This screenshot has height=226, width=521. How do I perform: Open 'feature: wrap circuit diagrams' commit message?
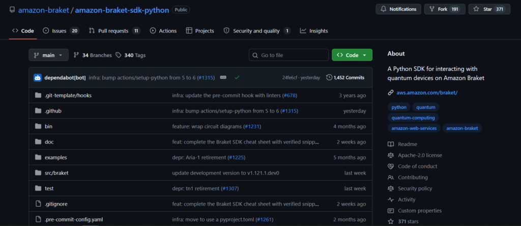207,126
